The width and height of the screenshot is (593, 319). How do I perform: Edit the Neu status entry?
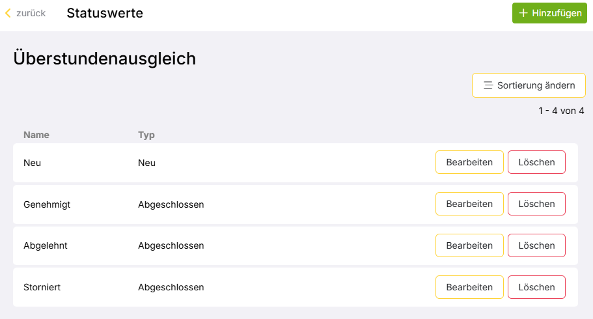pos(469,162)
